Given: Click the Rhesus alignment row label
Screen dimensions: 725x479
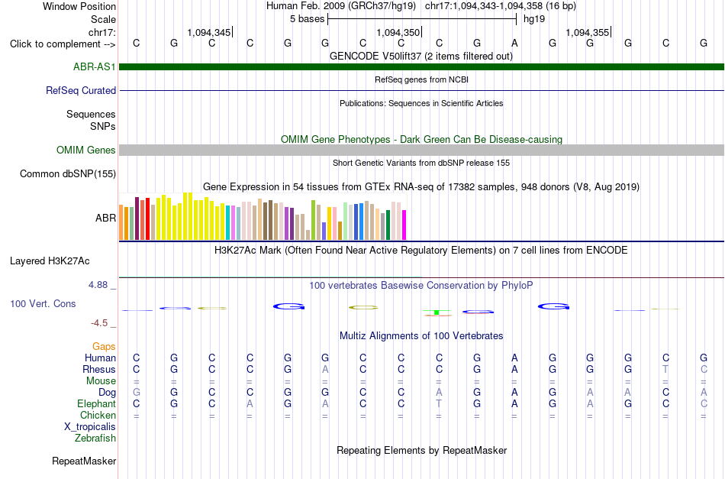Looking at the screenshot, I should point(99,369).
